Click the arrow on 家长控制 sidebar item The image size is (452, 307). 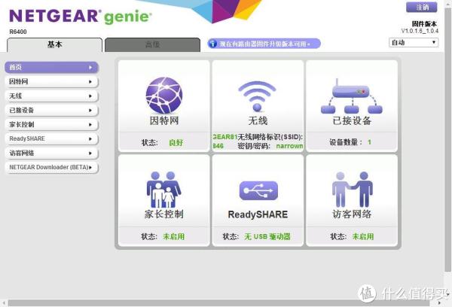point(90,124)
